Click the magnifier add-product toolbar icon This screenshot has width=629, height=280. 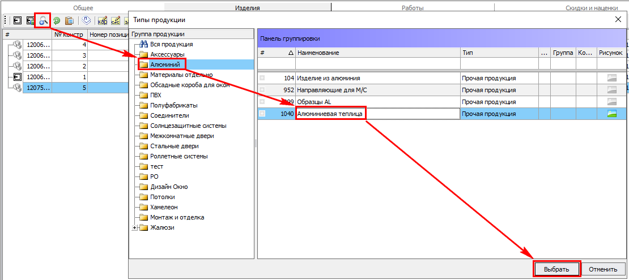tap(43, 20)
